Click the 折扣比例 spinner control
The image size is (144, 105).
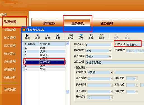pyautogui.click(x=137, y=92)
